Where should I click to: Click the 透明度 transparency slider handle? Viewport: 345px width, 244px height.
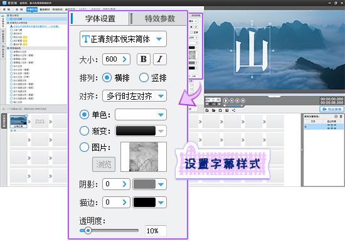[88, 230]
